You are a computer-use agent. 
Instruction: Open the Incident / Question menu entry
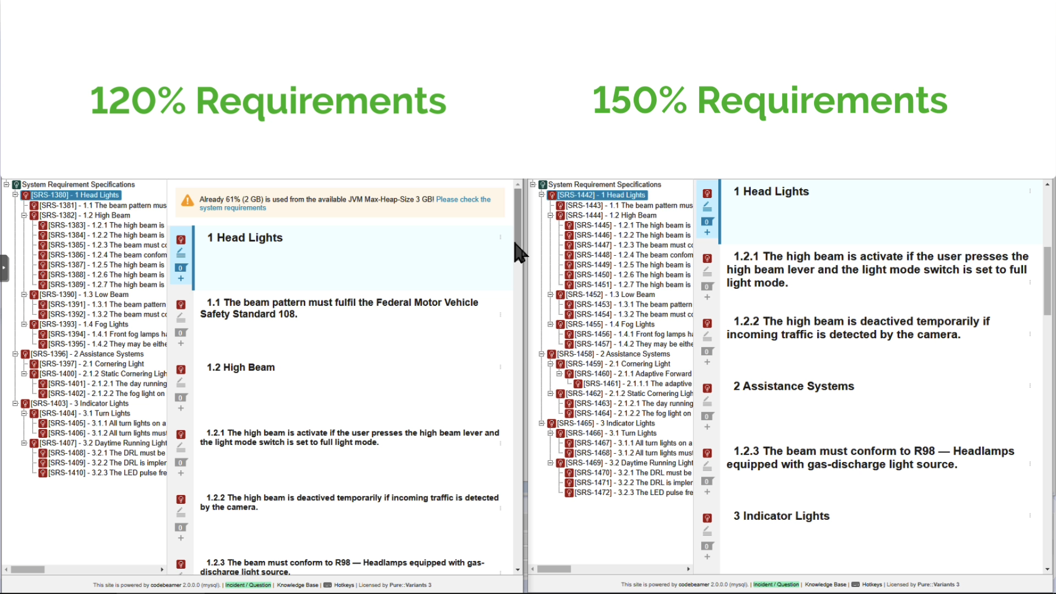[249, 585]
